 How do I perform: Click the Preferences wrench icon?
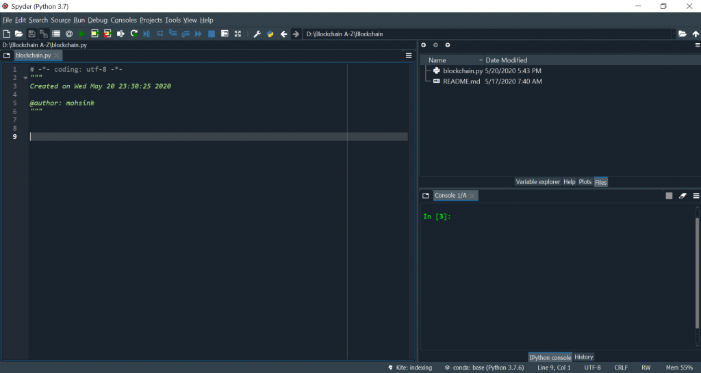(257, 34)
